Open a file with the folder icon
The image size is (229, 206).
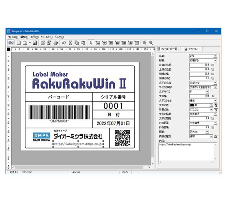(x=25, y=43)
